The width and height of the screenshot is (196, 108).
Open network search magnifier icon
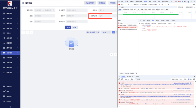click(129, 4)
